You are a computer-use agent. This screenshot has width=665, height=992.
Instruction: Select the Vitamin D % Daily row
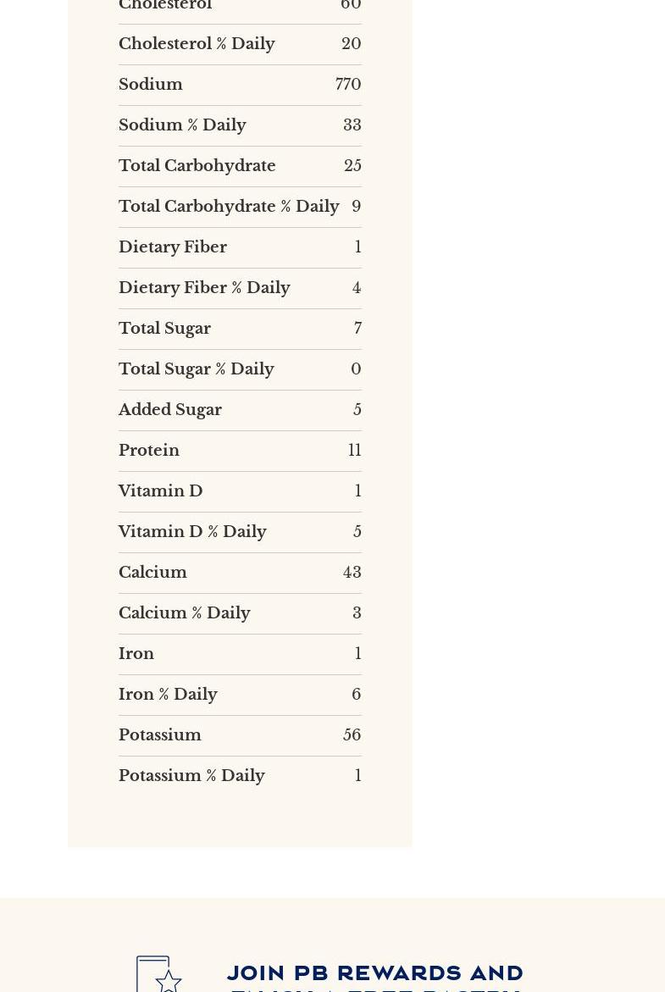(x=240, y=532)
